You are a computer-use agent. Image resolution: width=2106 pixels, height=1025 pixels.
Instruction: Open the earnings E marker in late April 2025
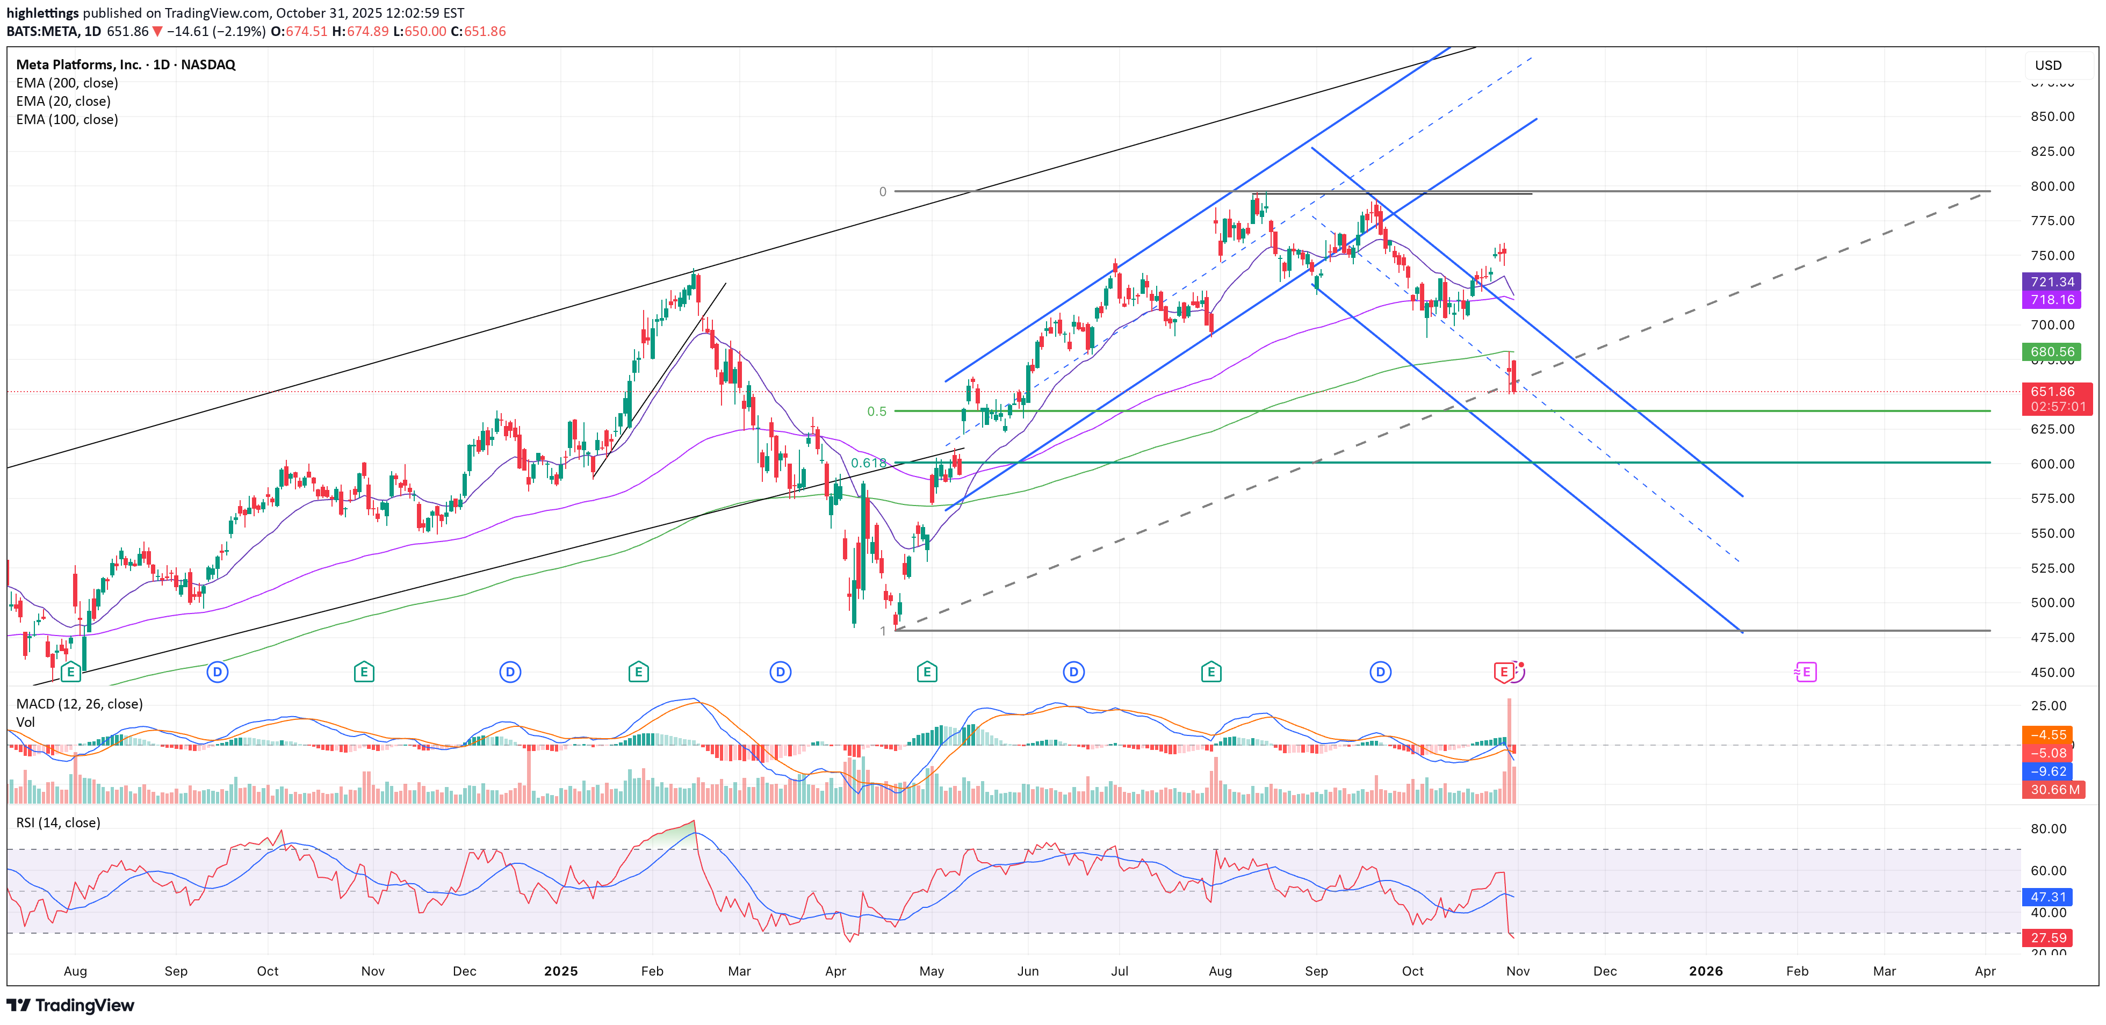tap(926, 672)
